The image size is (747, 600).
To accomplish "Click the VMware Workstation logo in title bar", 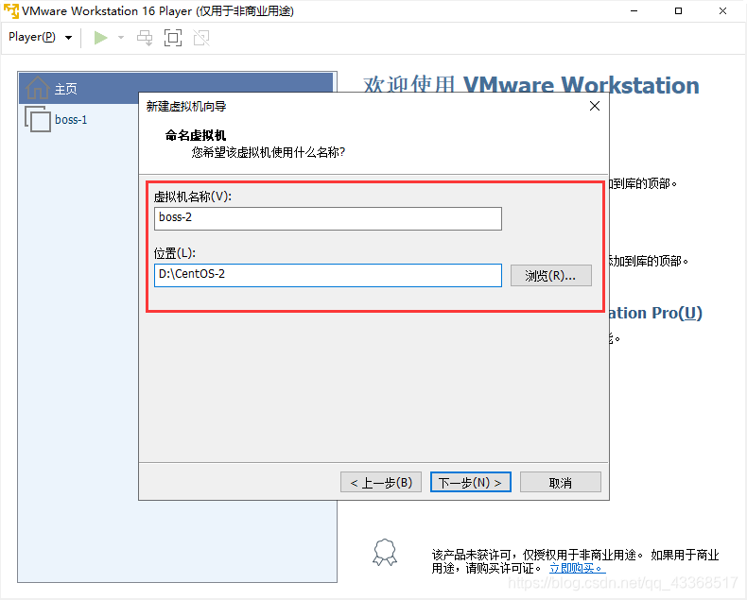I will tap(11, 11).
